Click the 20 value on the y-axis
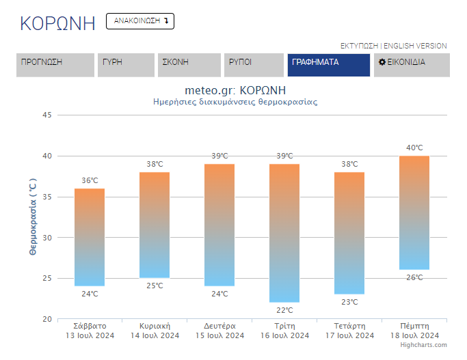Screen dimensions: 467x360 point(47,319)
